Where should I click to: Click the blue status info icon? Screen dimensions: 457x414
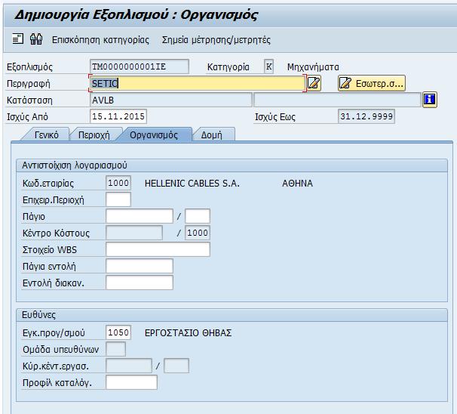point(430,100)
